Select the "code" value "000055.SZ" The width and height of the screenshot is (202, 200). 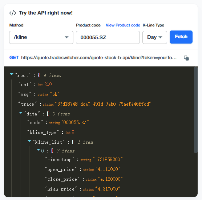(x=75, y=122)
